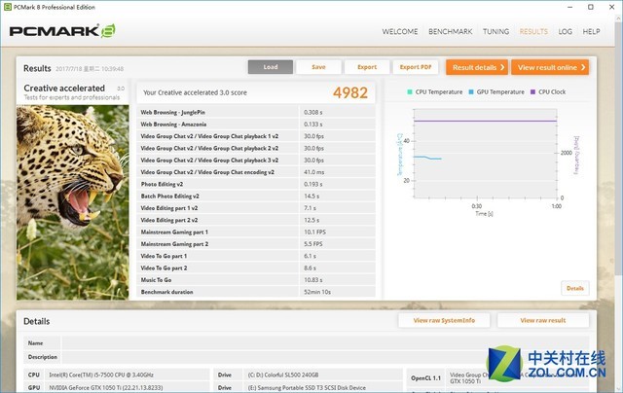Switch to the BENCHMARK tab
Viewport: 623px width, 393px height.
point(450,31)
